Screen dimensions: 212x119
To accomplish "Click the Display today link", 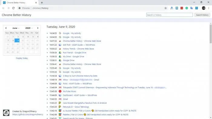I will (x=22, y=58).
